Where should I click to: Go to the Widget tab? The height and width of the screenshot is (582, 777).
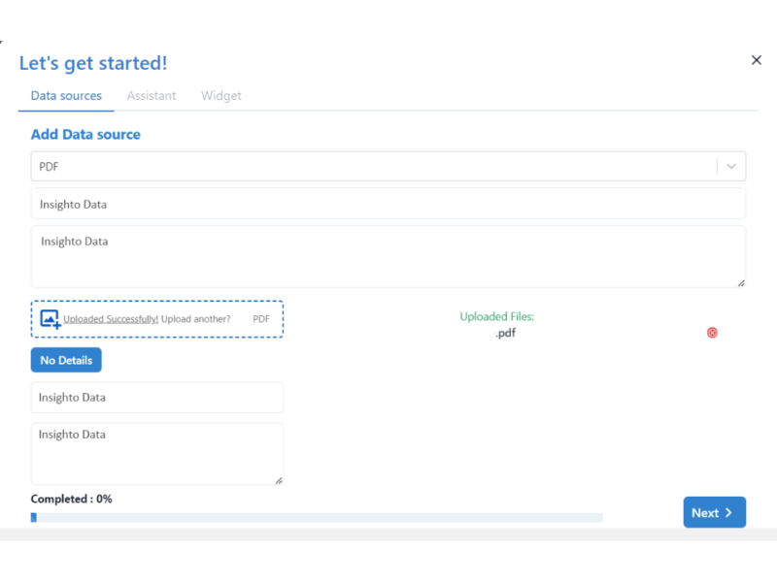tap(221, 96)
